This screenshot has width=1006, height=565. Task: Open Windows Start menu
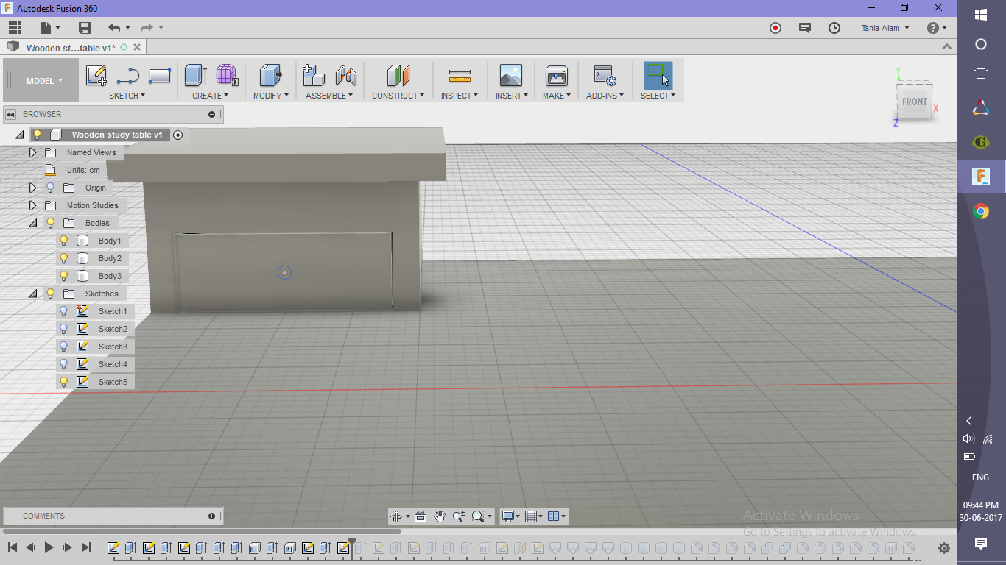pyautogui.click(x=981, y=15)
